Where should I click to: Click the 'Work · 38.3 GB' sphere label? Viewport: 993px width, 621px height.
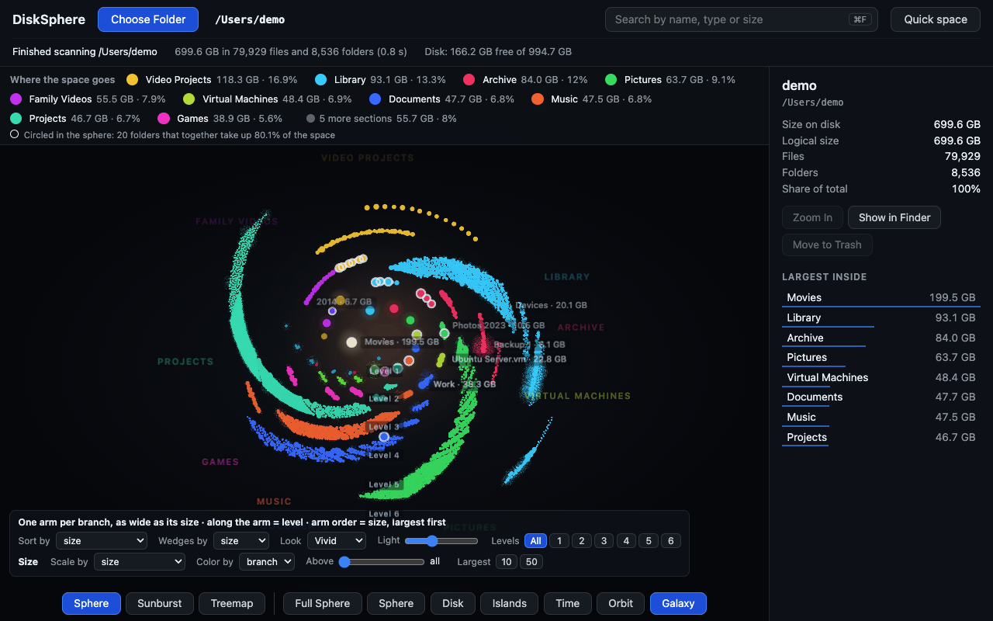coord(465,384)
